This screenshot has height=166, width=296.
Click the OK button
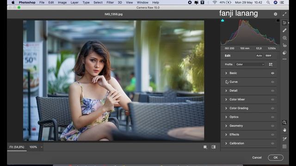pos(276,158)
